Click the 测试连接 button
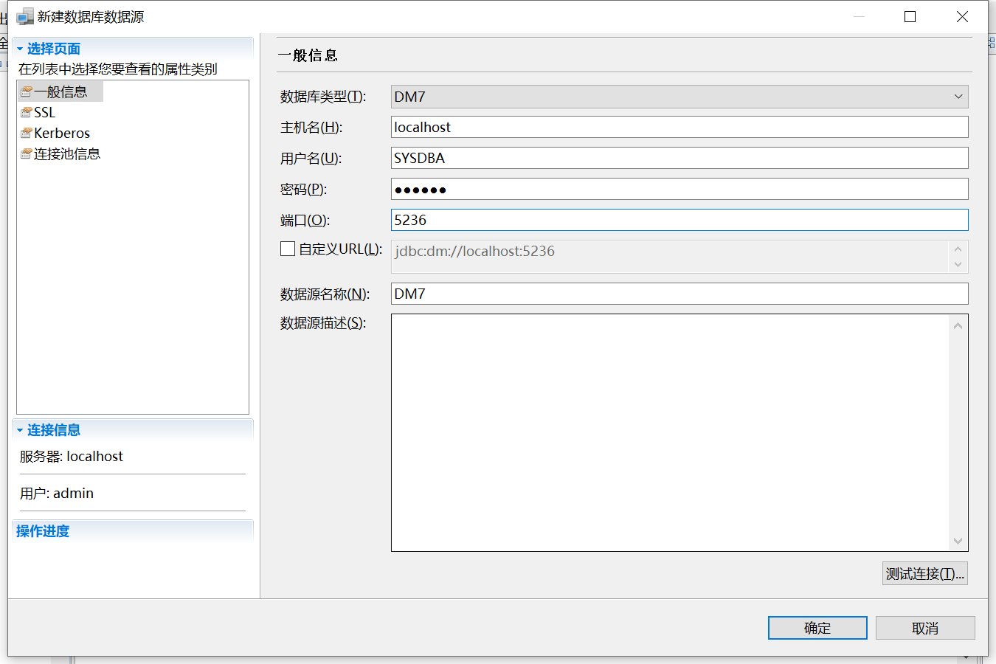The width and height of the screenshot is (996, 664). tap(925, 573)
